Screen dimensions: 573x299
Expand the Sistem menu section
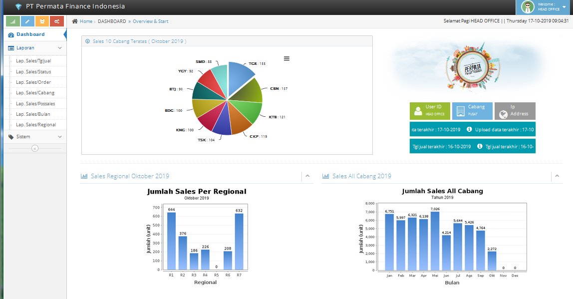tap(34, 137)
